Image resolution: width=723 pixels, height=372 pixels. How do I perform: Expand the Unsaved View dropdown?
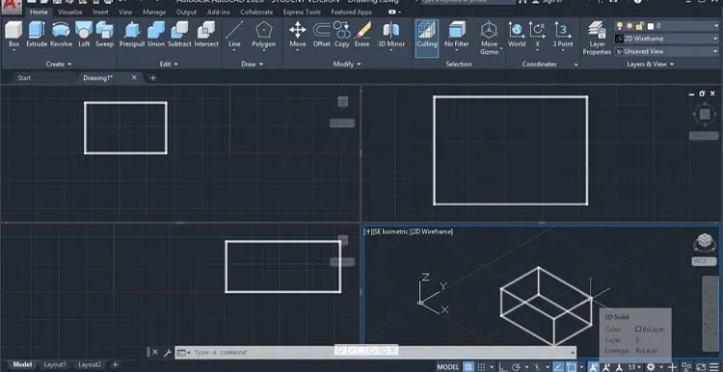click(x=666, y=52)
